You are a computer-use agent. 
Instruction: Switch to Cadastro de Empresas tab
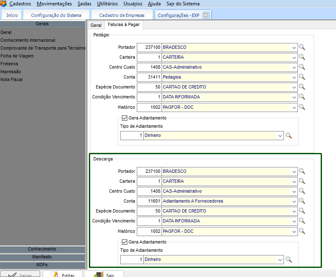[x=122, y=15]
